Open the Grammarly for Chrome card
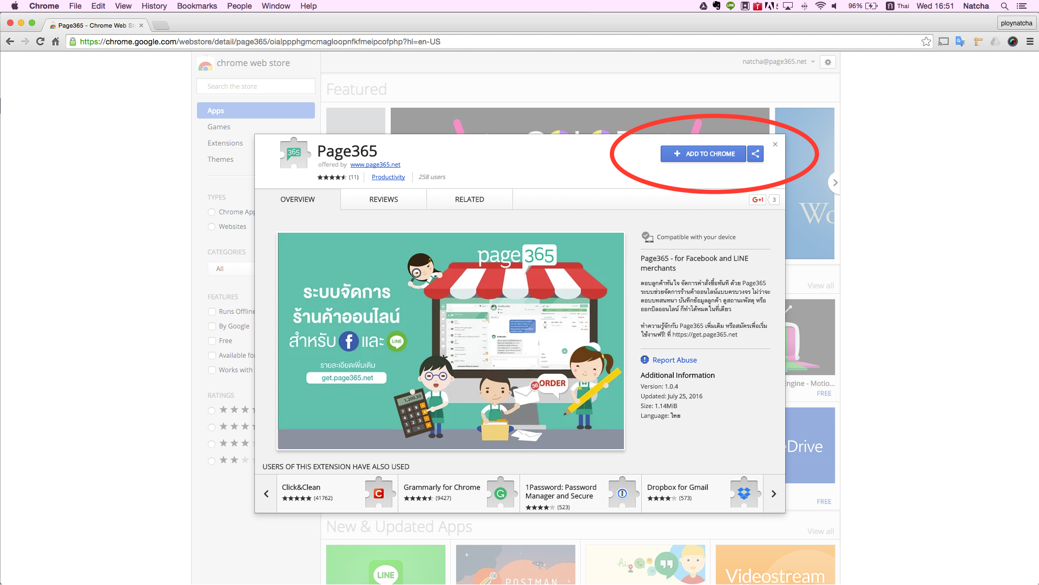1039x585 pixels. click(459, 494)
